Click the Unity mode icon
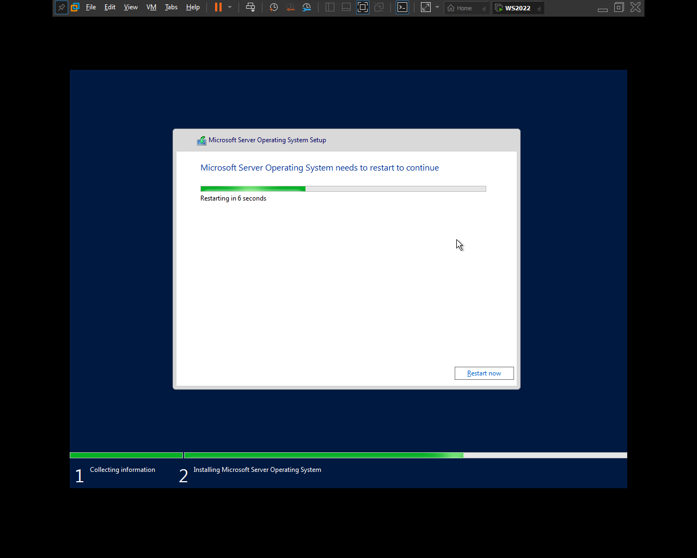This screenshot has width=697, height=558. tap(379, 8)
